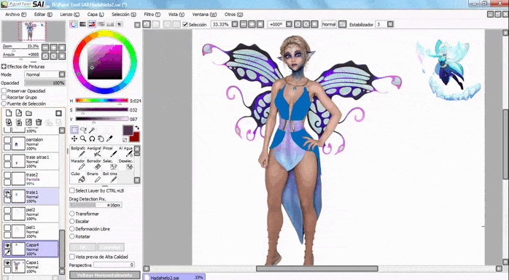
Task: Click the delete layer trash icon
Action: point(39,122)
